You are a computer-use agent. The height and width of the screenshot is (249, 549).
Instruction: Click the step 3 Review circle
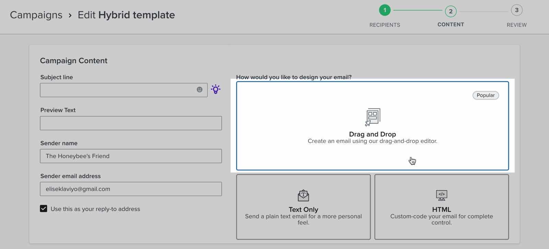click(x=516, y=10)
